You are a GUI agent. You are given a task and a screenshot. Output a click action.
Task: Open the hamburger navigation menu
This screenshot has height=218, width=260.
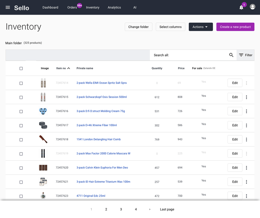8,7
